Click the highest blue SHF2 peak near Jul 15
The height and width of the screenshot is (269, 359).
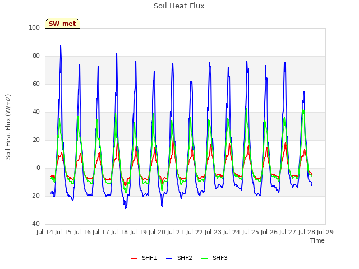tap(61, 46)
